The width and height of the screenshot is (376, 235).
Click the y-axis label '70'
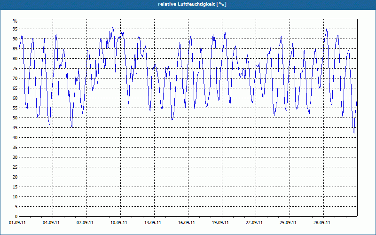(15, 78)
